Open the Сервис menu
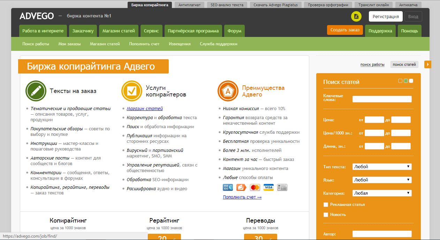This screenshot has height=240, width=440. [151, 31]
